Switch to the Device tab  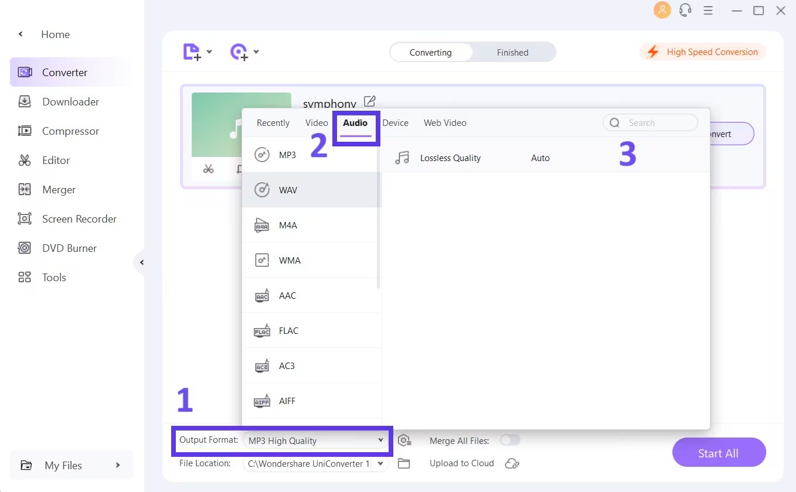tap(396, 123)
